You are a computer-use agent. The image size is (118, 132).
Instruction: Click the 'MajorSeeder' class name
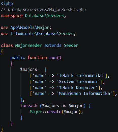(x=28, y=46)
